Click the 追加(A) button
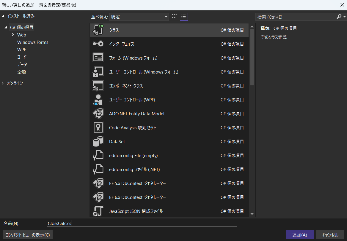 299,235
